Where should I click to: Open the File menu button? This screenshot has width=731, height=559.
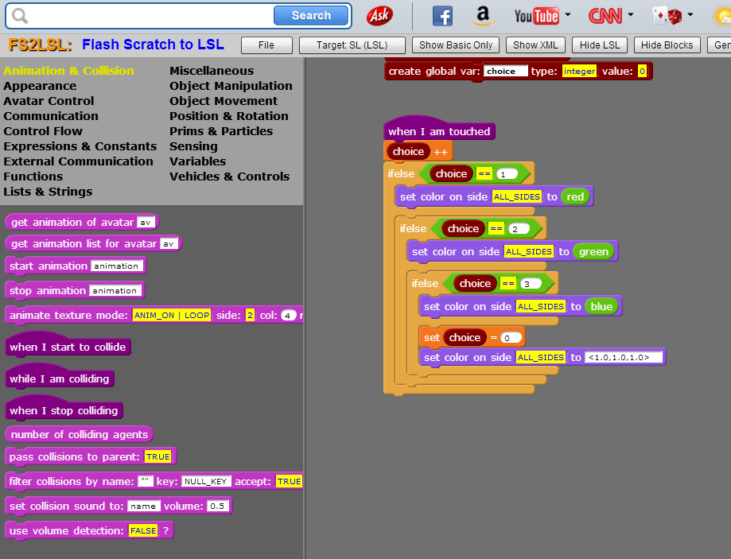tap(266, 45)
